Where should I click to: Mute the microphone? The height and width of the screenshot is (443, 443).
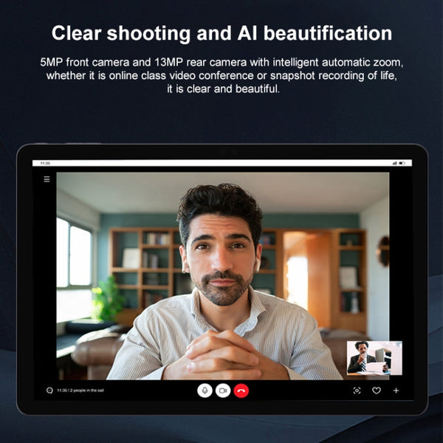[x=205, y=390]
